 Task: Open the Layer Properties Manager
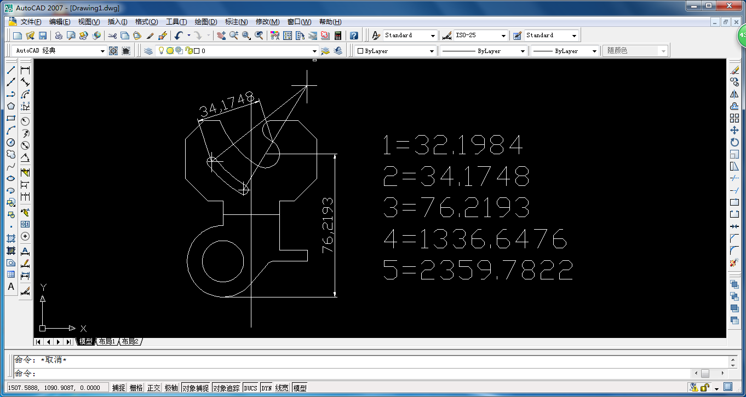click(148, 50)
